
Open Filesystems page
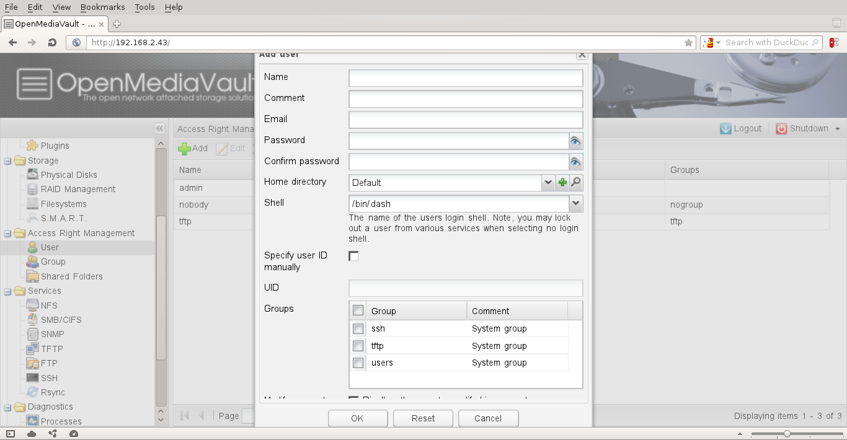pos(56,204)
